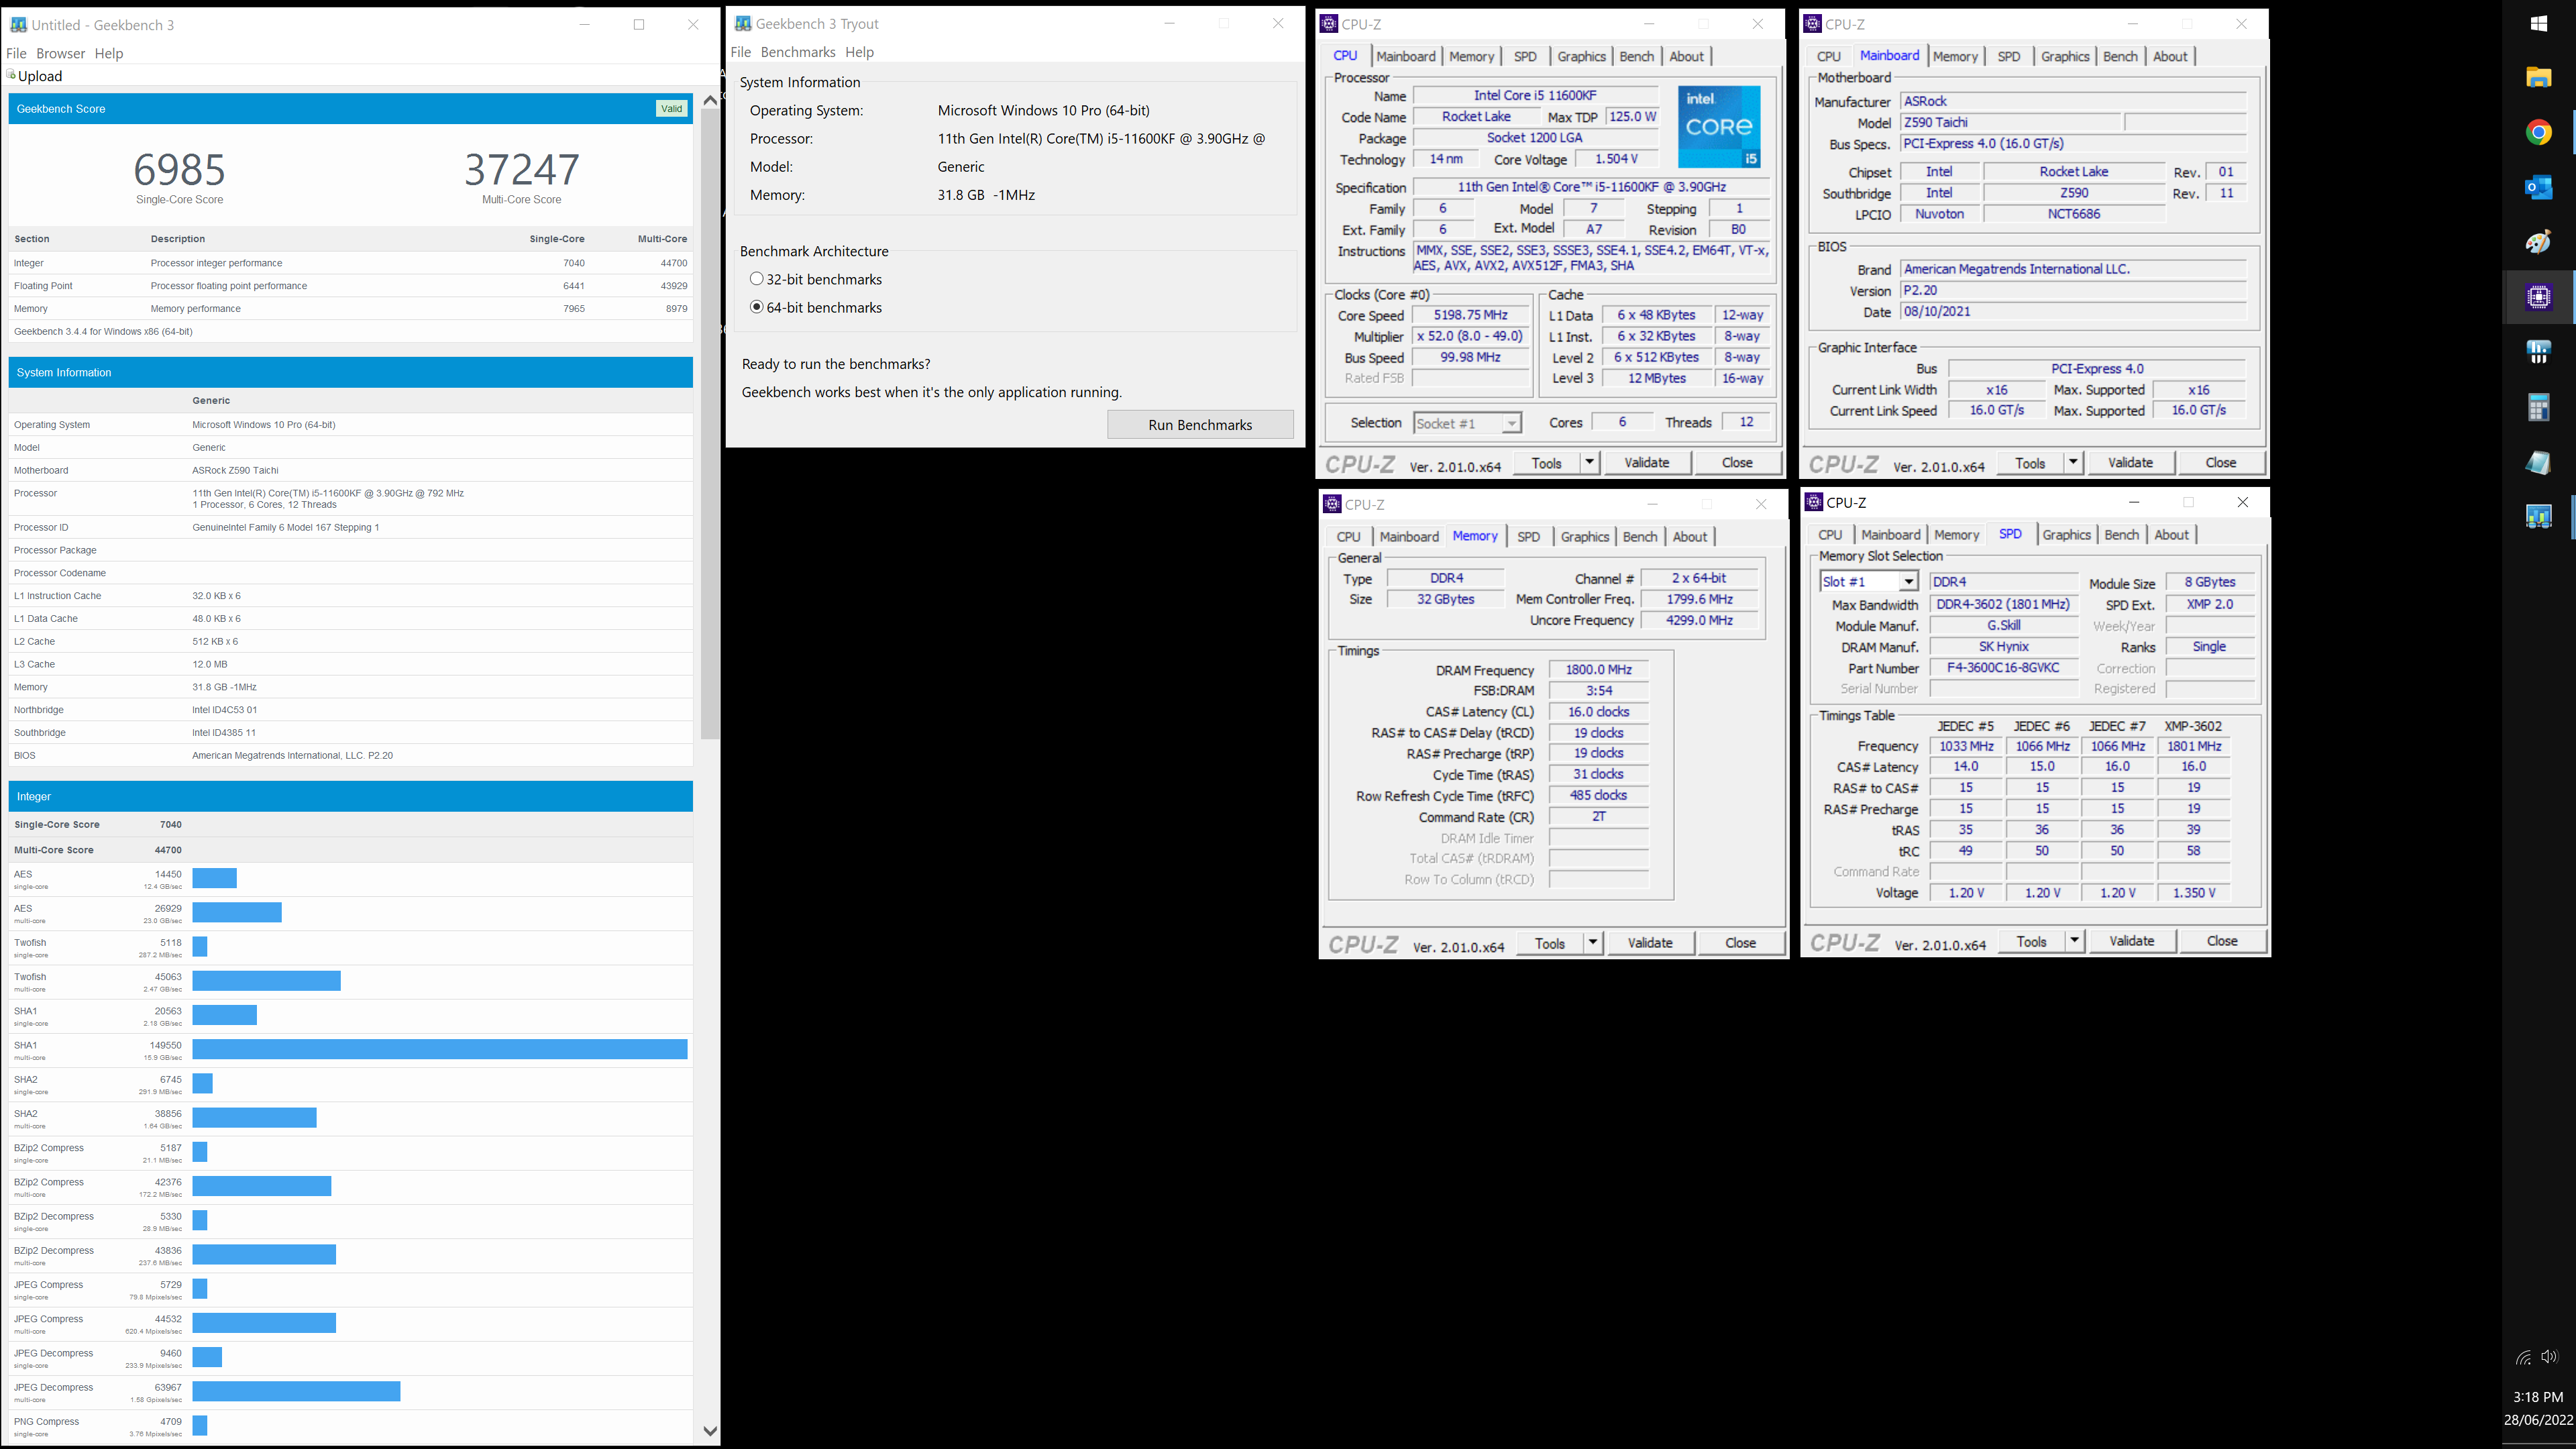Expand Tools dropdown arrow in the CPU tab's CPU-Z window

coord(1589,462)
